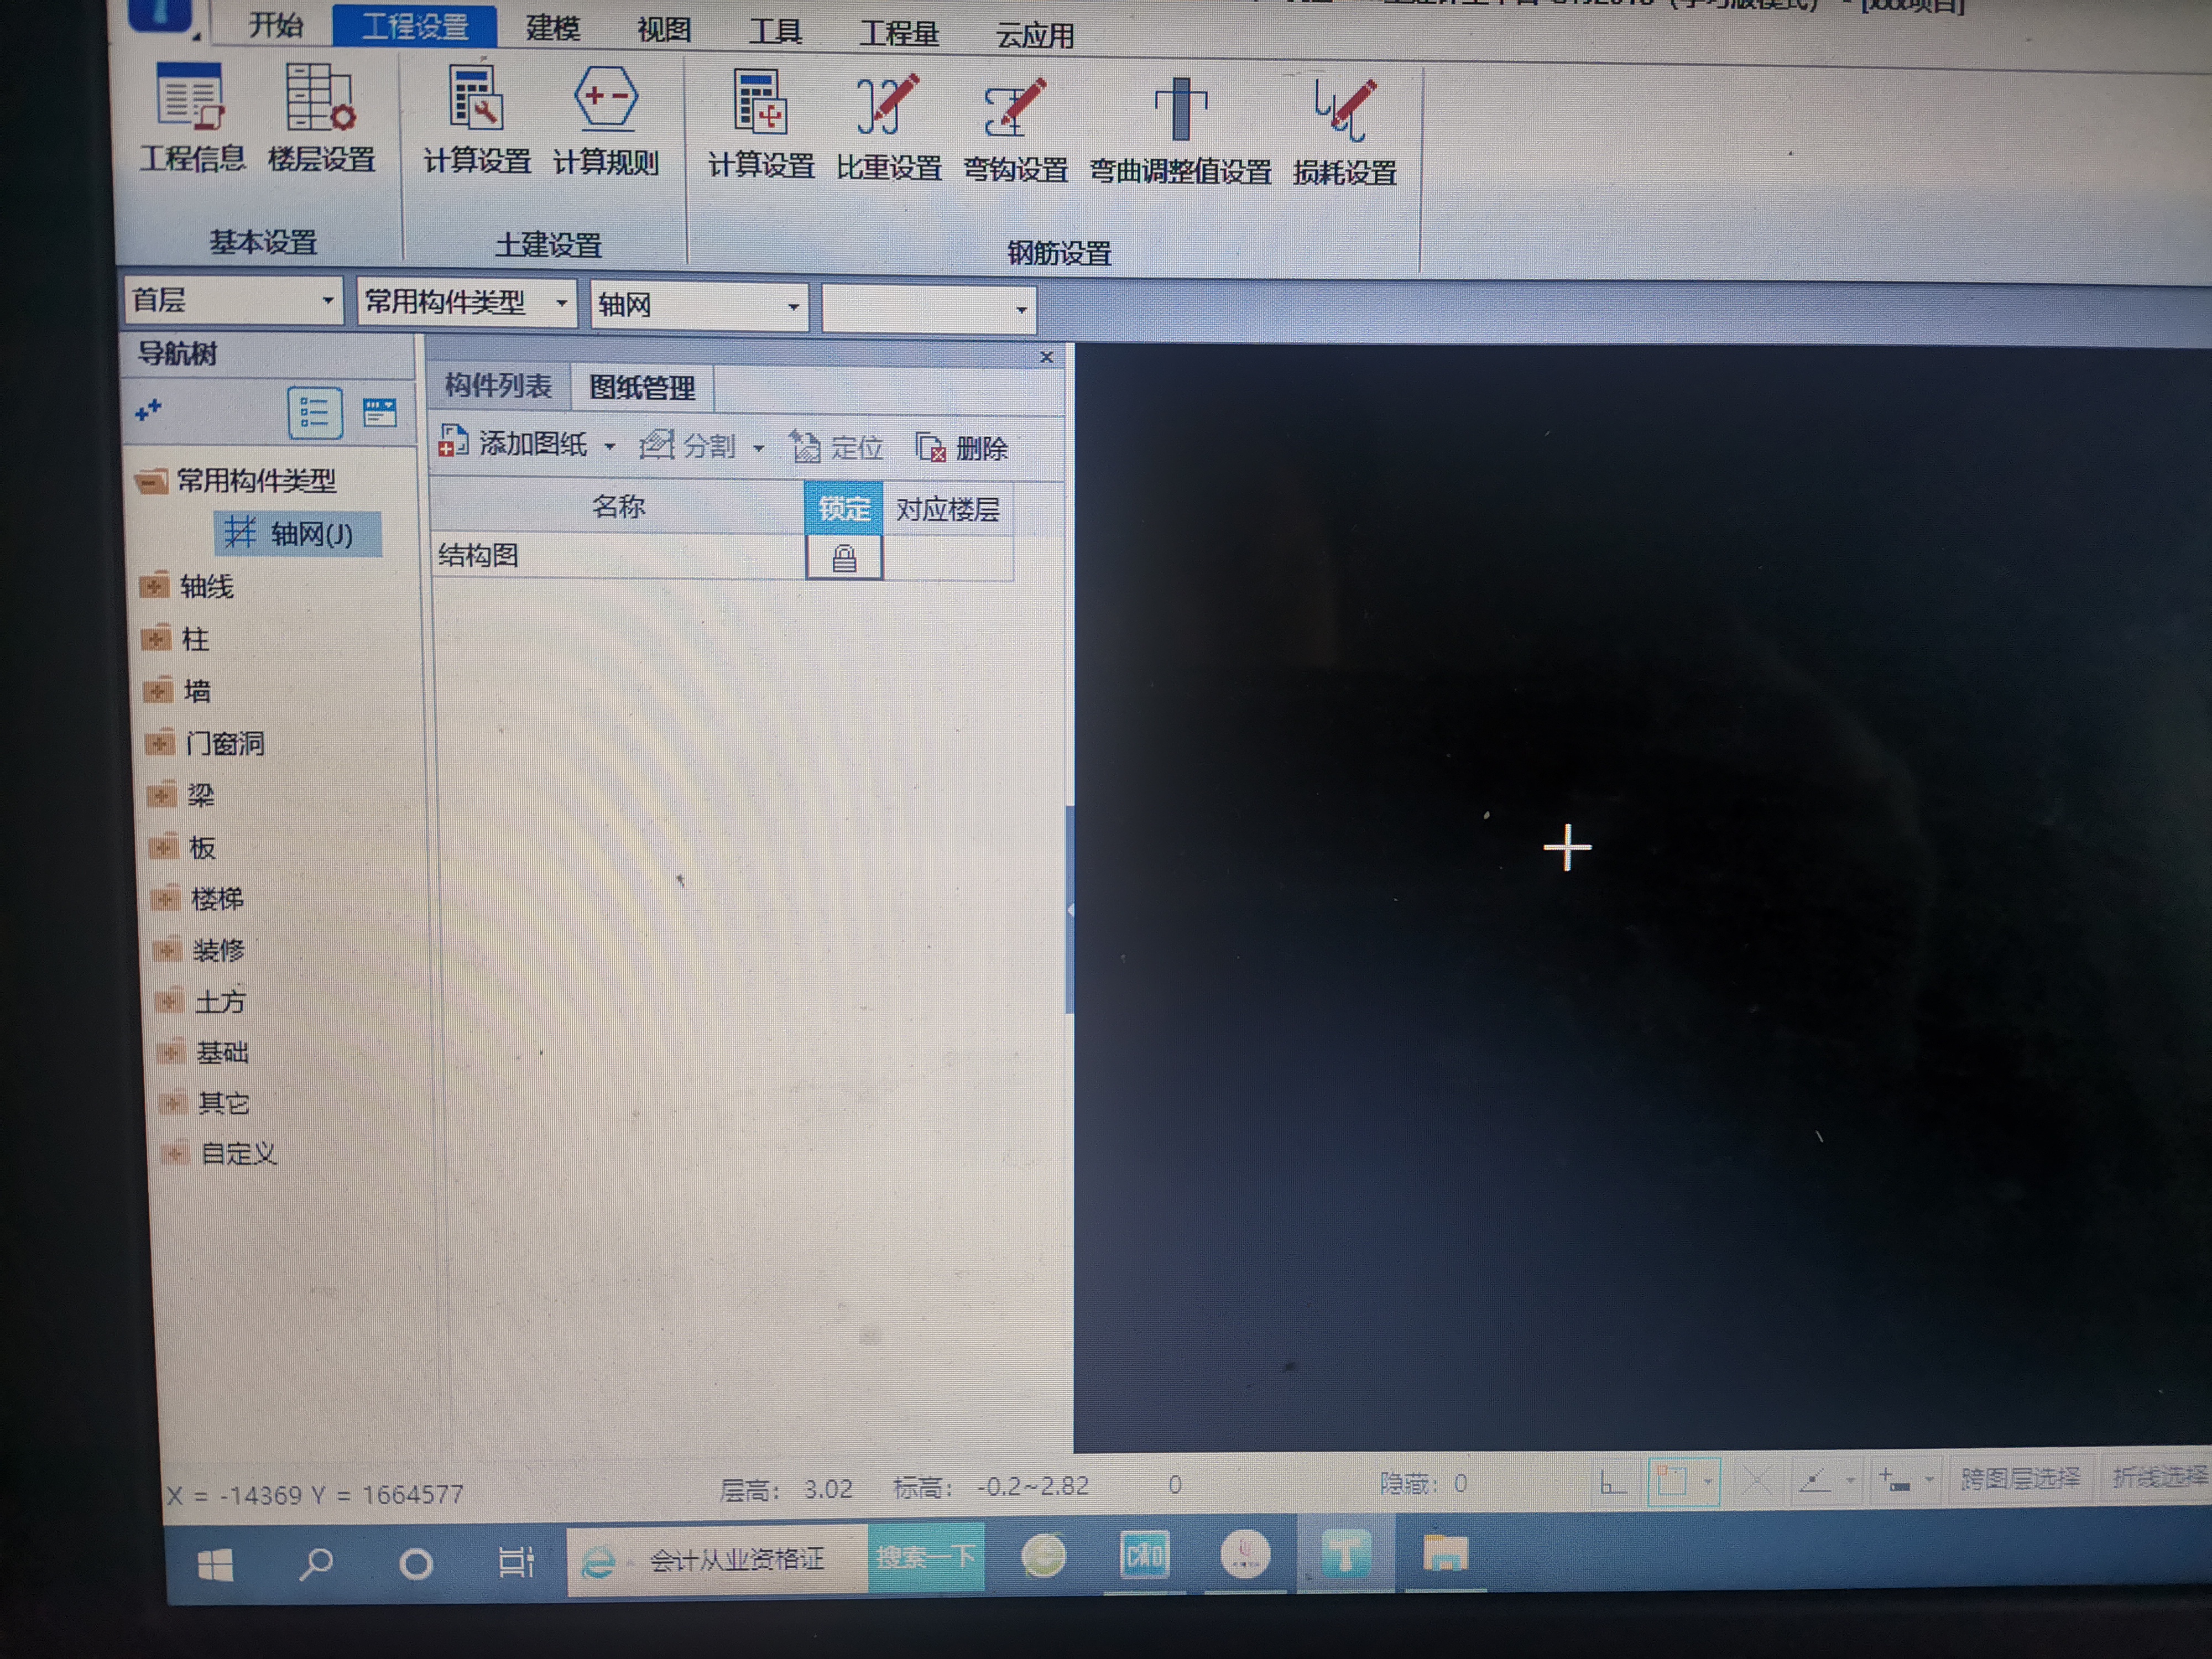
Task: Select the 结构图 drawing row
Action: tap(722, 557)
